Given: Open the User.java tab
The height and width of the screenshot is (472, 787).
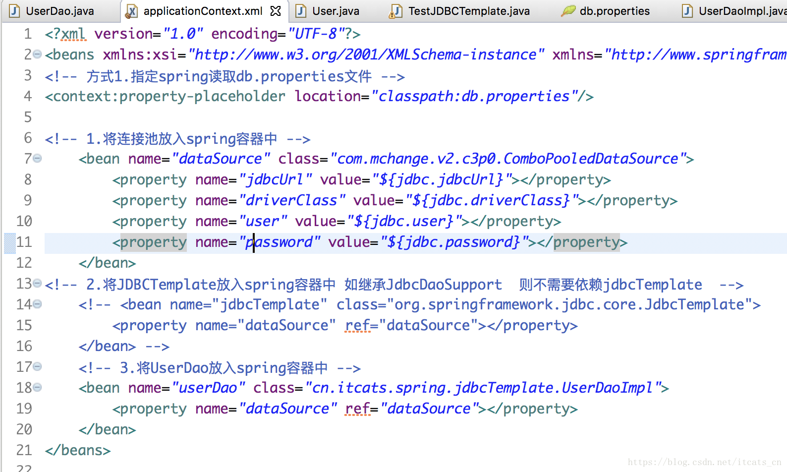Looking at the screenshot, I should tap(336, 11).
